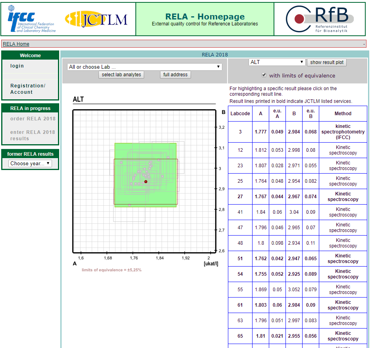Click the 'former RELA results' sidebar heading
378x348 pixels.
(30, 154)
